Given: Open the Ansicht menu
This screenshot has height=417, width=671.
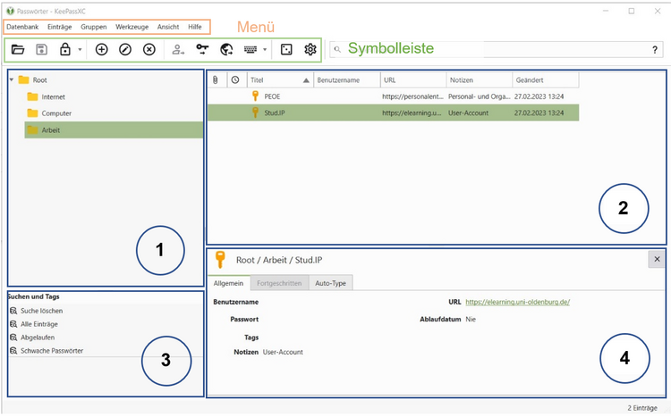Looking at the screenshot, I should coord(168,27).
